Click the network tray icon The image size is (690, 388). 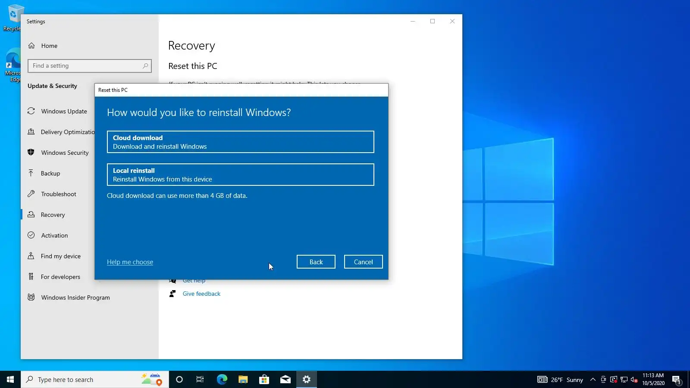point(624,379)
